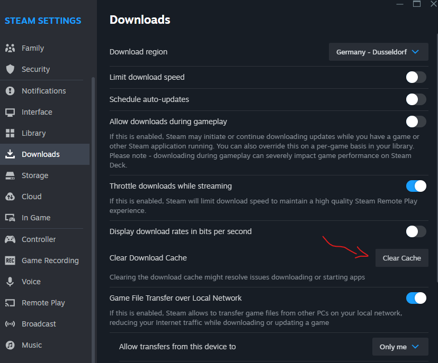Go to Cloud settings
438x363 pixels.
click(44, 197)
